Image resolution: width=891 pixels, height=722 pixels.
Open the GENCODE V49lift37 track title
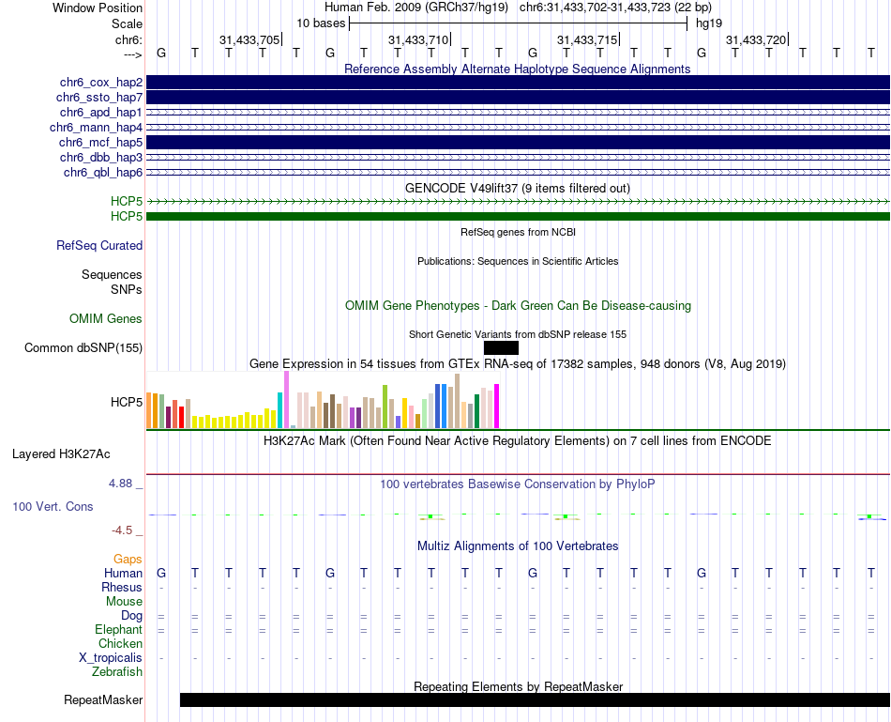[x=517, y=189]
